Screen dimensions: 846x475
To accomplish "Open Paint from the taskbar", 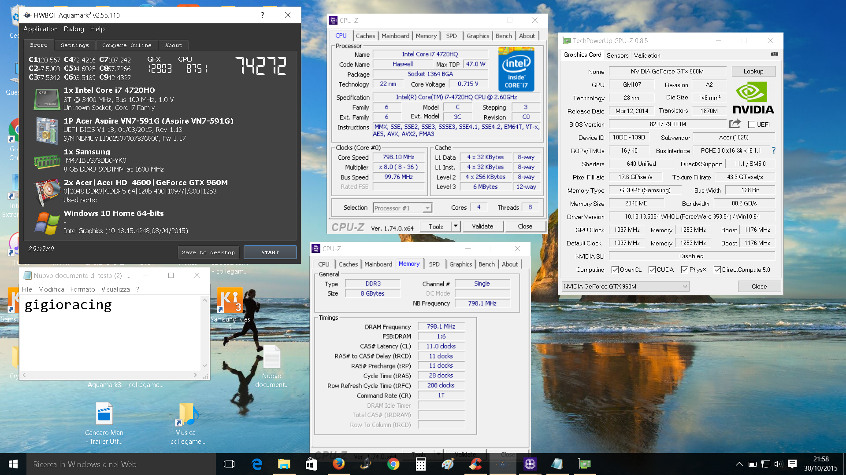I will [448, 464].
